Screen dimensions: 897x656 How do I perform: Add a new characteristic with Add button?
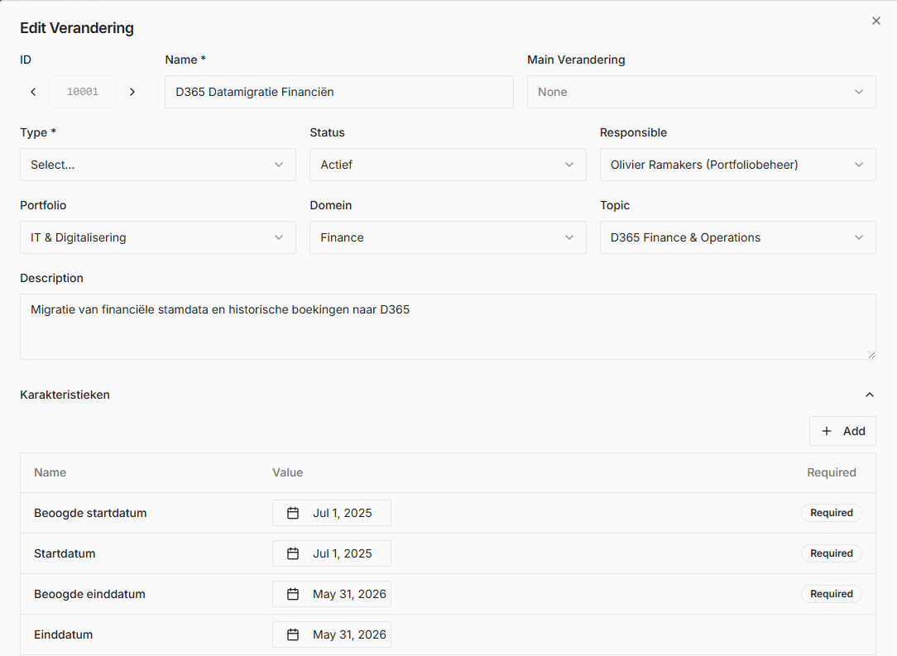pyautogui.click(x=842, y=431)
